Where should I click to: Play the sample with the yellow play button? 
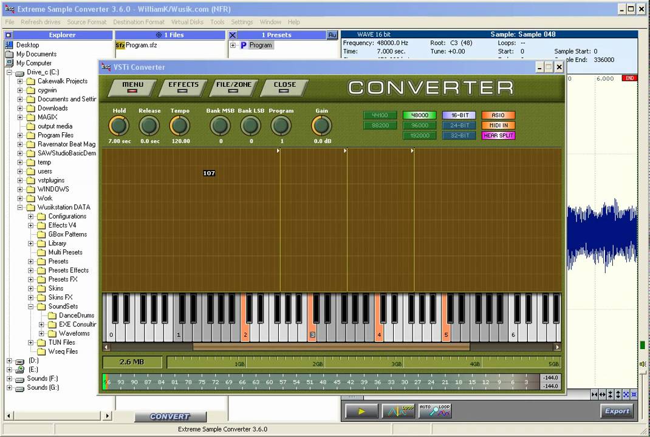coord(361,412)
